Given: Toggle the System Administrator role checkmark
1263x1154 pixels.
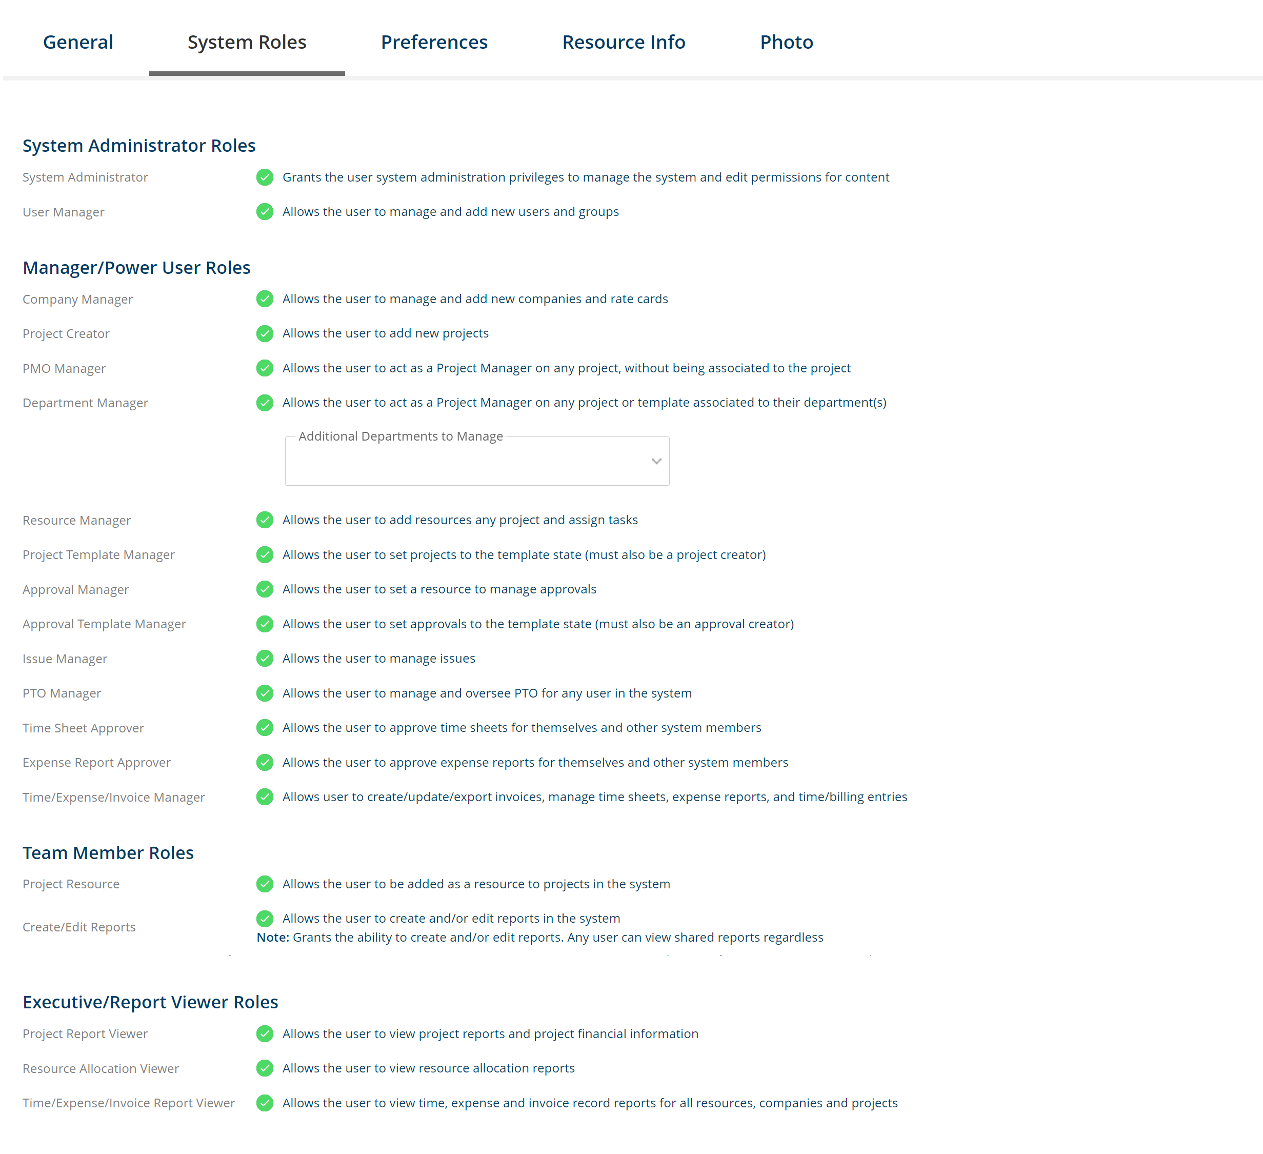Looking at the screenshot, I should pyautogui.click(x=265, y=177).
